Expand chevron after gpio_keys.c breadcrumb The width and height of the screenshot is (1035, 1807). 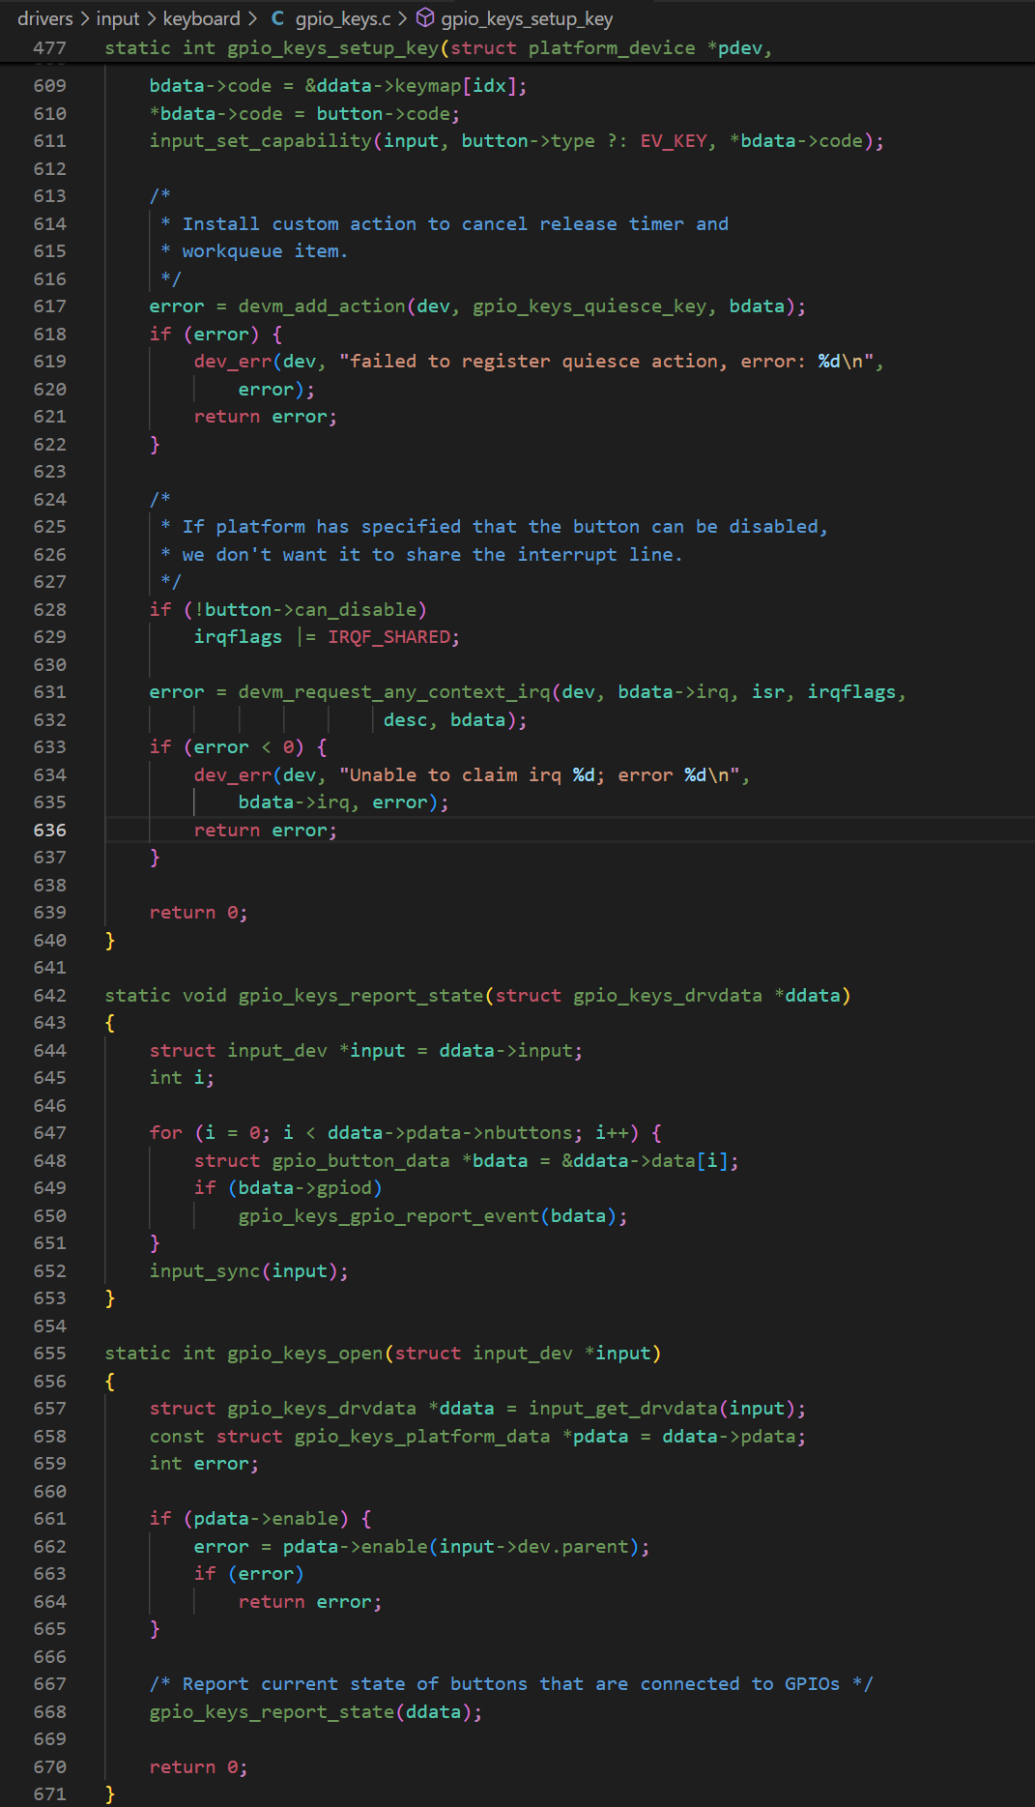(403, 18)
